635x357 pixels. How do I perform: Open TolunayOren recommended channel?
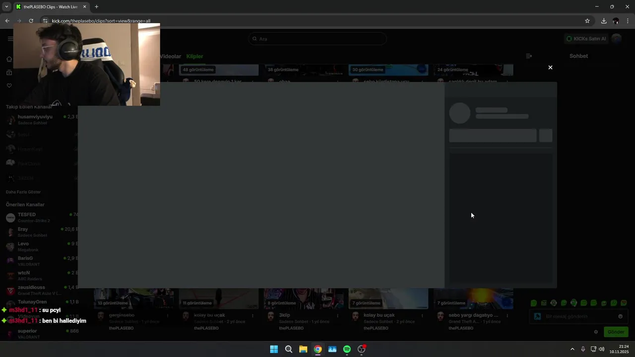(x=42, y=302)
